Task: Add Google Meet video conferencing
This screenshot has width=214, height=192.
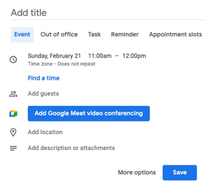Action: point(89,113)
